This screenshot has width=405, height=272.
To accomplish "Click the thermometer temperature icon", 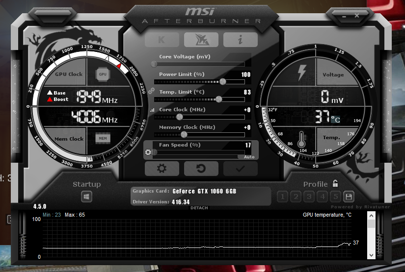I will [x=301, y=139].
